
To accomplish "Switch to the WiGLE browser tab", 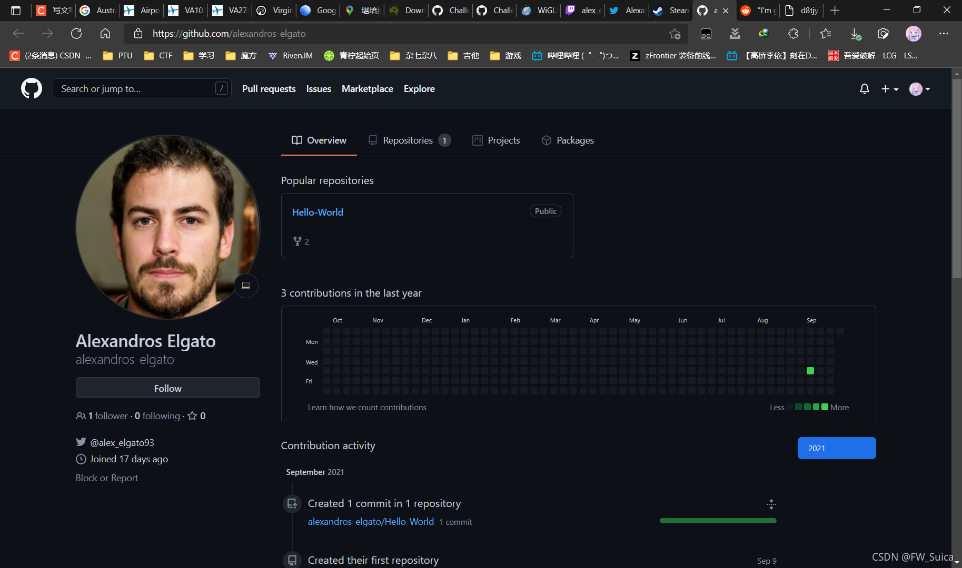I will point(538,10).
